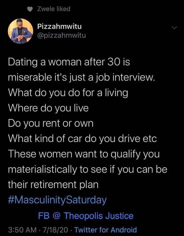
Task: Open the @pizzahmwitu handle
Action: (62, 36)
